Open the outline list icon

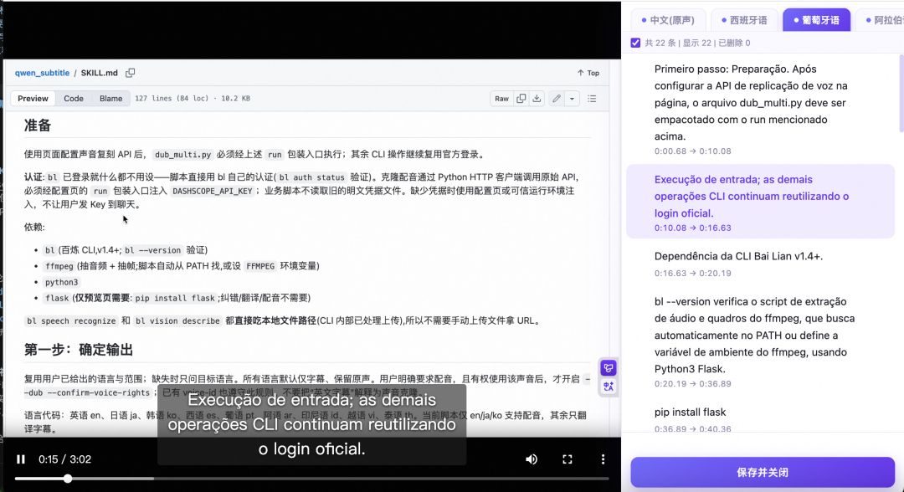[x=592, y=99]
